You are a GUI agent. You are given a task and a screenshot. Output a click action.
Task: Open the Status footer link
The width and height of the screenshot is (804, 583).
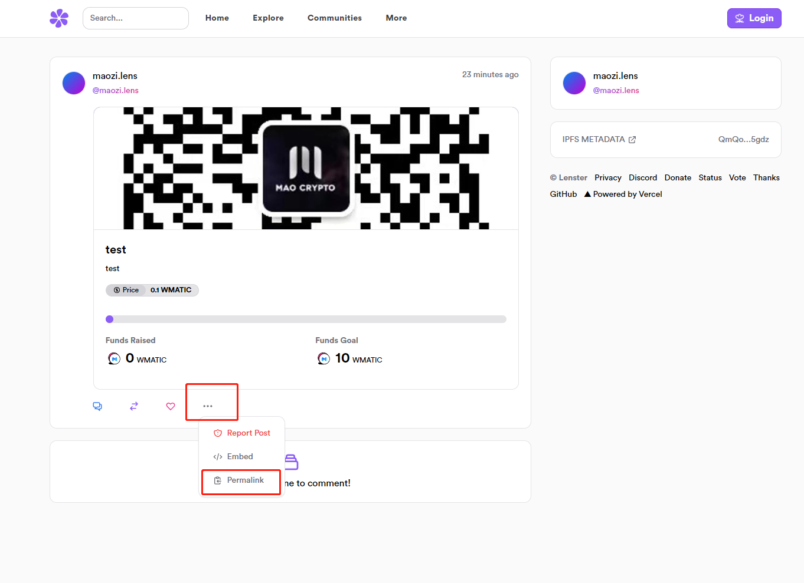click(710, 177)
